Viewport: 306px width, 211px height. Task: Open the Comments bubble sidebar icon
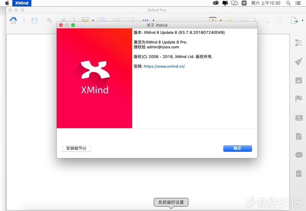299,155
